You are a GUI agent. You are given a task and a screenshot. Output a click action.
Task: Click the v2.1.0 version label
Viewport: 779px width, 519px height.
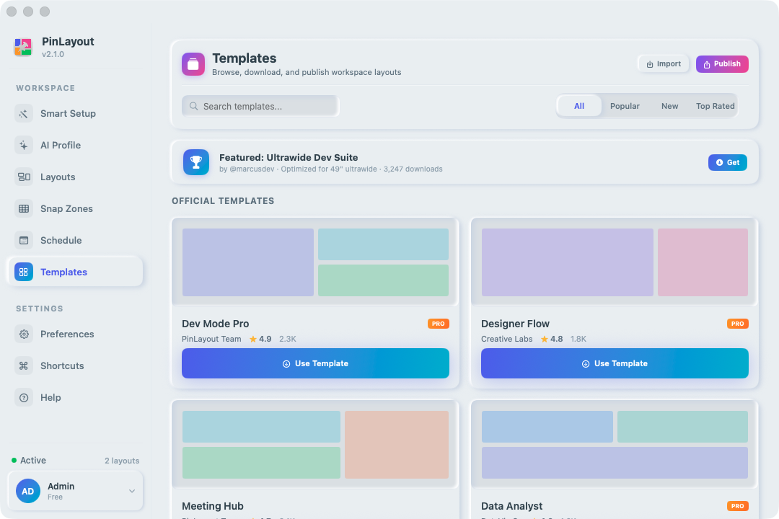click(53, 55)
